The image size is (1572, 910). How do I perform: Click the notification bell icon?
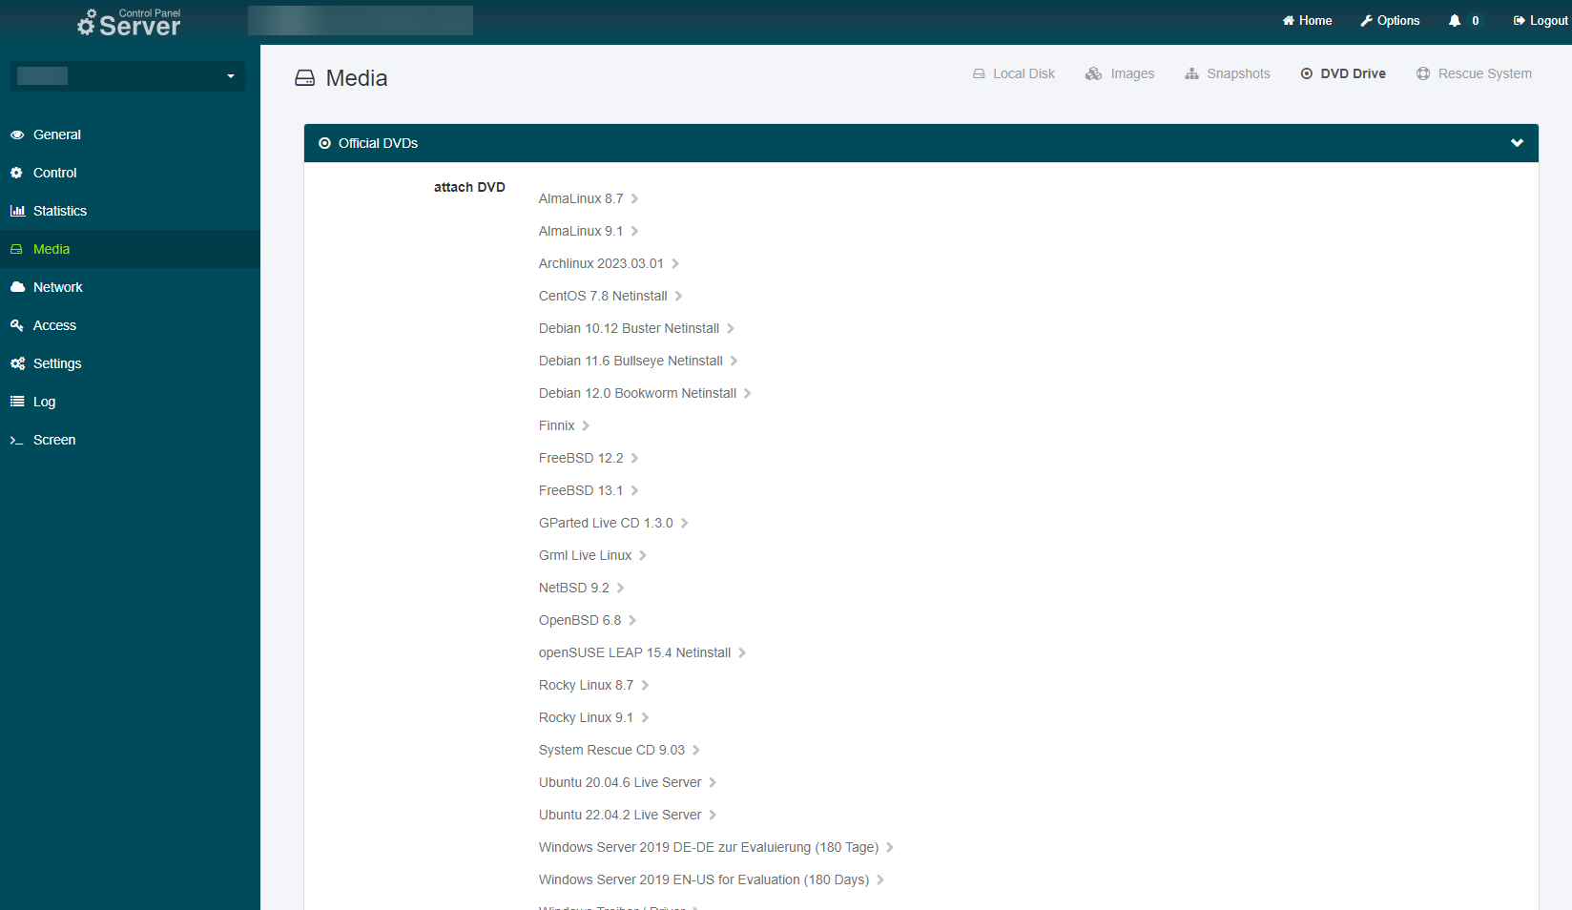[1455, 20]
